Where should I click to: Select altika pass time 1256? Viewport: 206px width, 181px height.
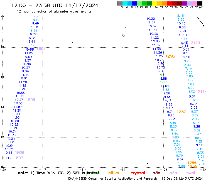tap(192, 163)
